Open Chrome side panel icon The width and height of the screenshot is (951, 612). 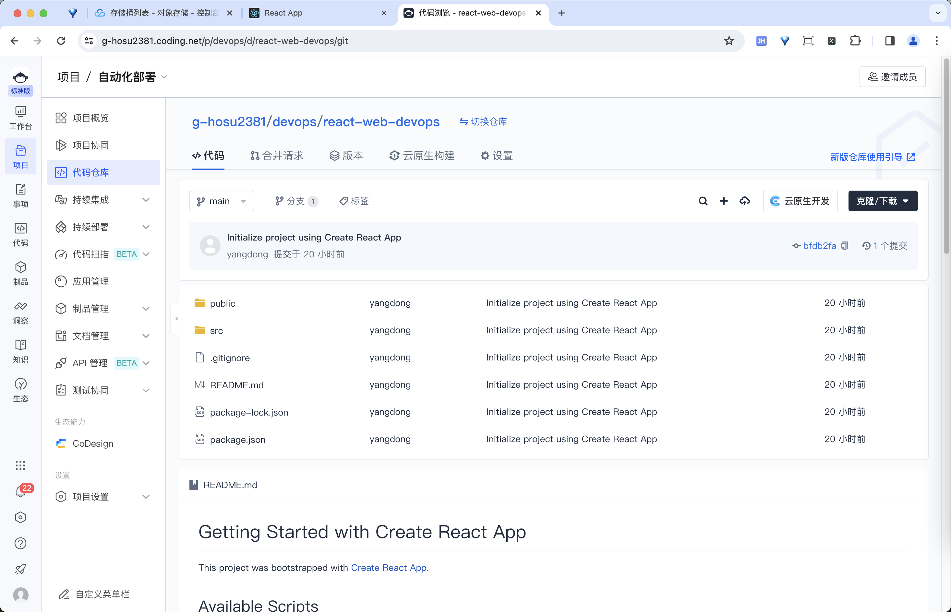tap(890, 41)
